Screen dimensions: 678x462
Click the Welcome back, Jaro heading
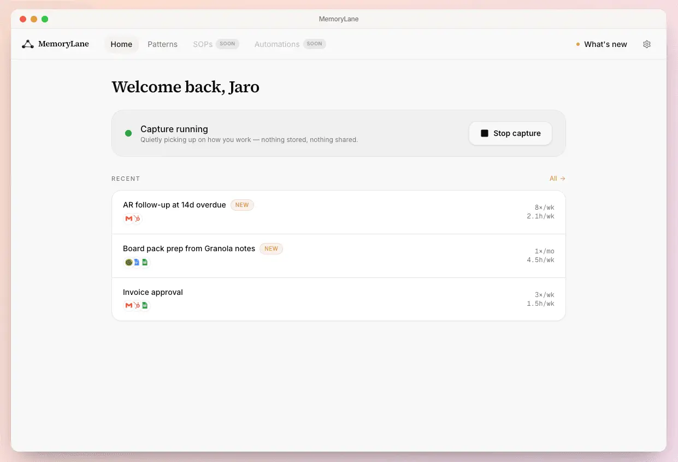(185, 87)
